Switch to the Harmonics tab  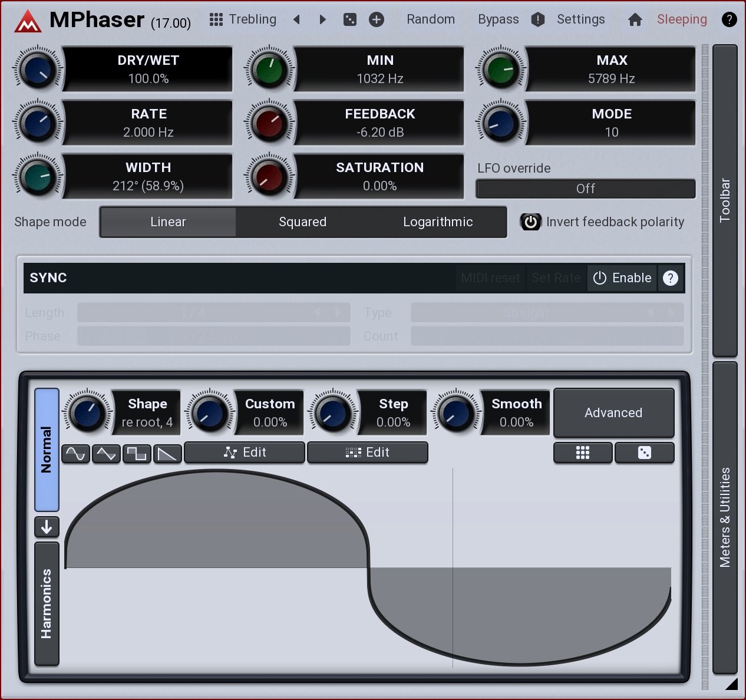(47, 603)
